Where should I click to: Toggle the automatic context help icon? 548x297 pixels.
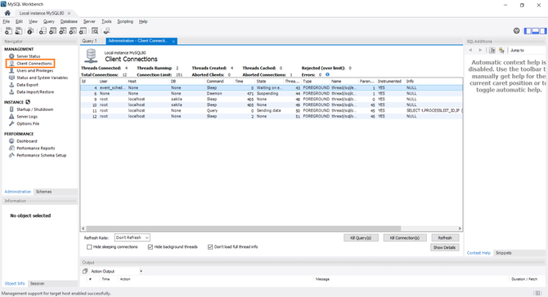coord(501,51)
